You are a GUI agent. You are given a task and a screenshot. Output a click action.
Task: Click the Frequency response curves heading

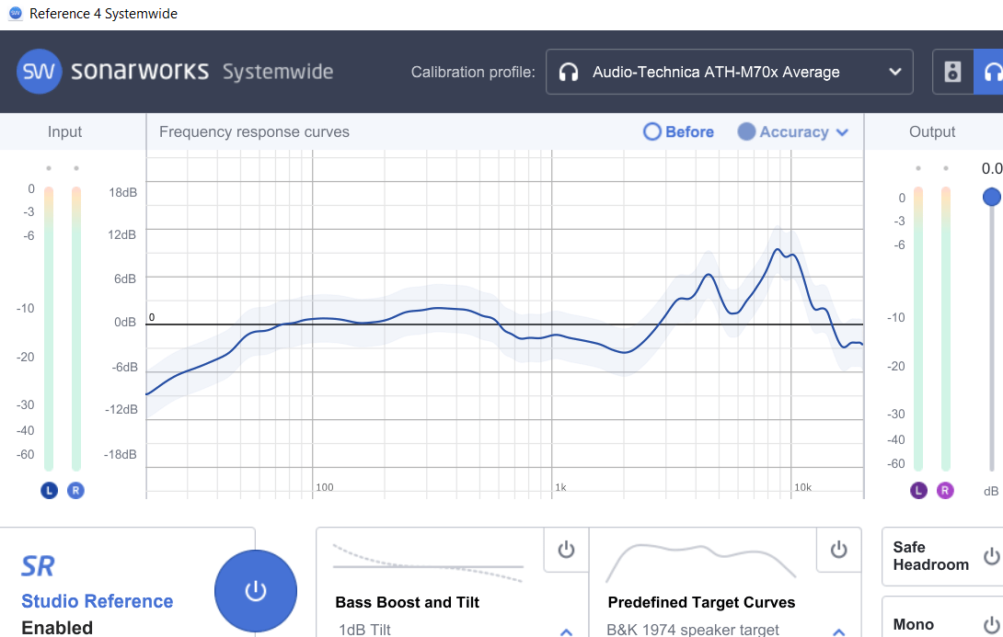click(x=254, y=131)
